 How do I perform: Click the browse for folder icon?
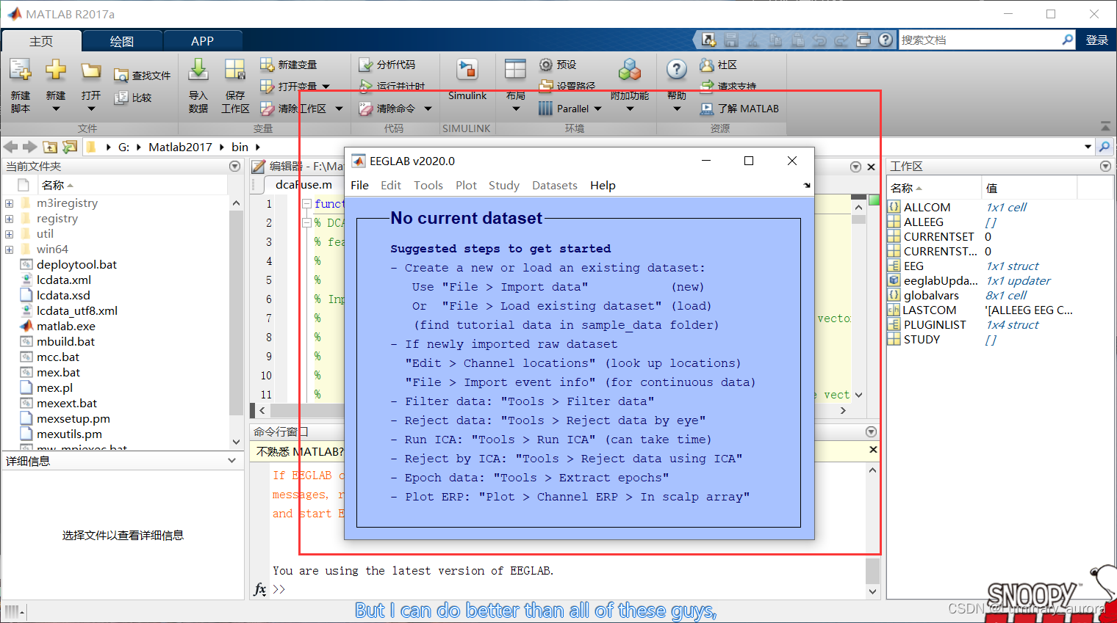click(x=70, y=147)
